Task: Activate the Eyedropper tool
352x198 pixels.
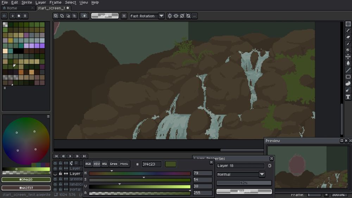Action: (x=348, y=44)
